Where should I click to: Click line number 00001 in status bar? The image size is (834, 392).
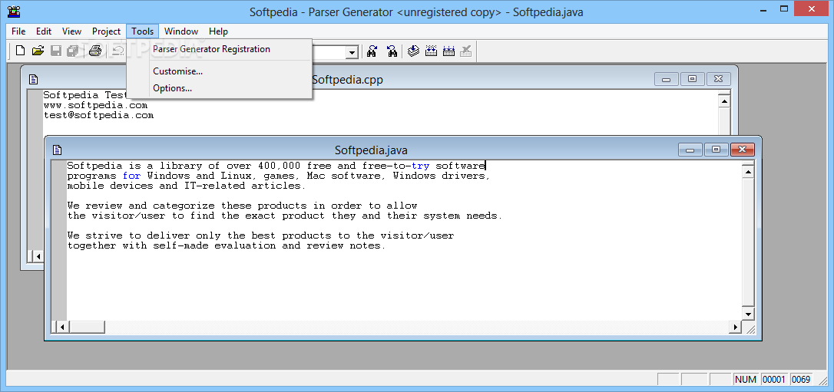coord(774,379)
